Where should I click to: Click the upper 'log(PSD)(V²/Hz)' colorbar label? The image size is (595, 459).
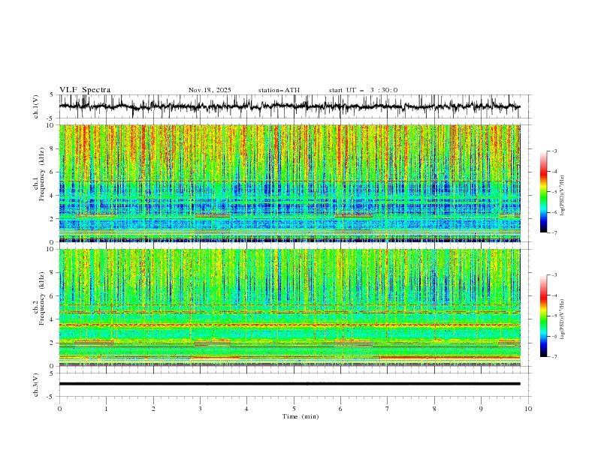point(563,195)
